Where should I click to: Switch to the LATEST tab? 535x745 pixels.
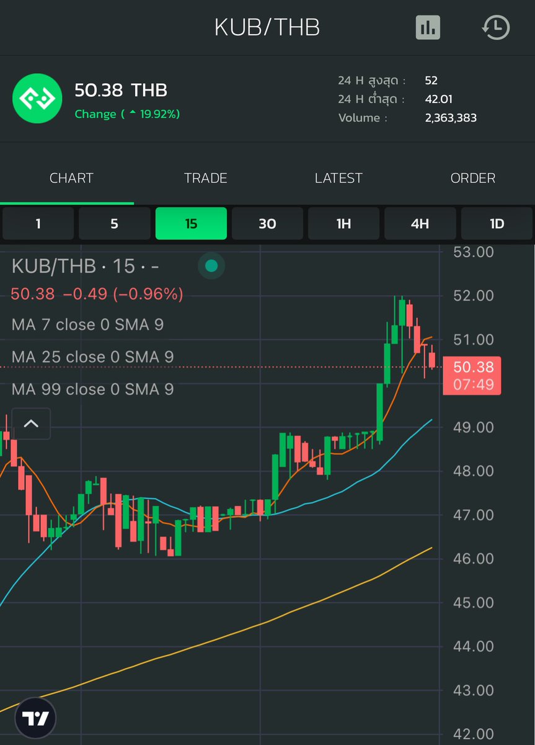click(338, 178)
